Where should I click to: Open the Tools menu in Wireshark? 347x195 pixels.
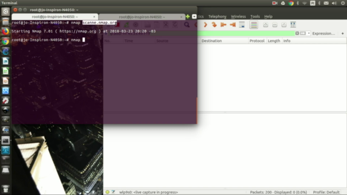pyautogui.click(x=255, y=17)
